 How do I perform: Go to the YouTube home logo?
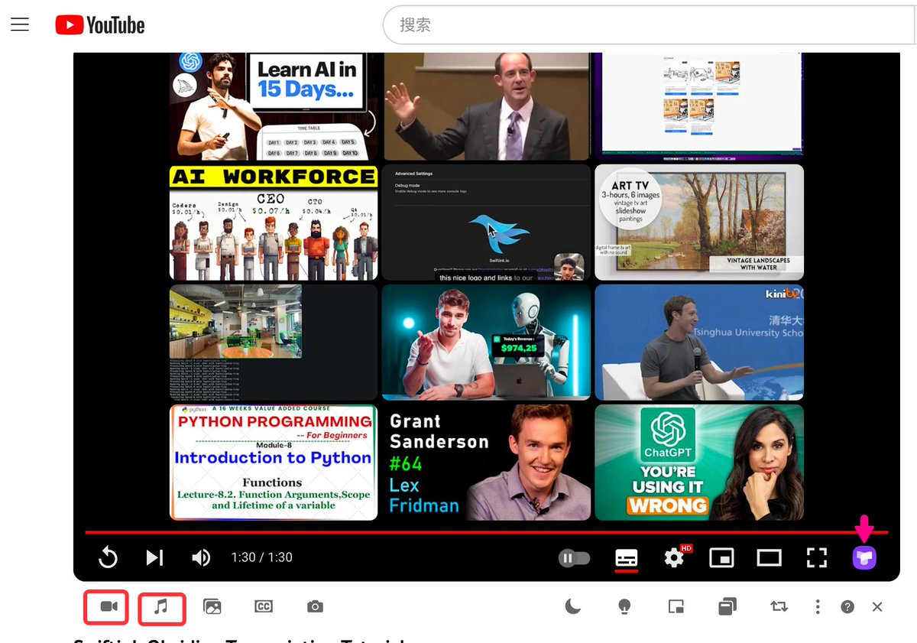100,25
